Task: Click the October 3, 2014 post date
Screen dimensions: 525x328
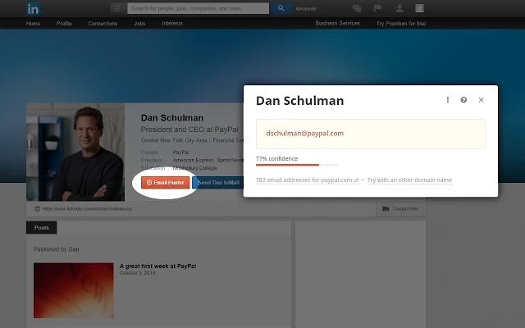Action: point(138,273)
